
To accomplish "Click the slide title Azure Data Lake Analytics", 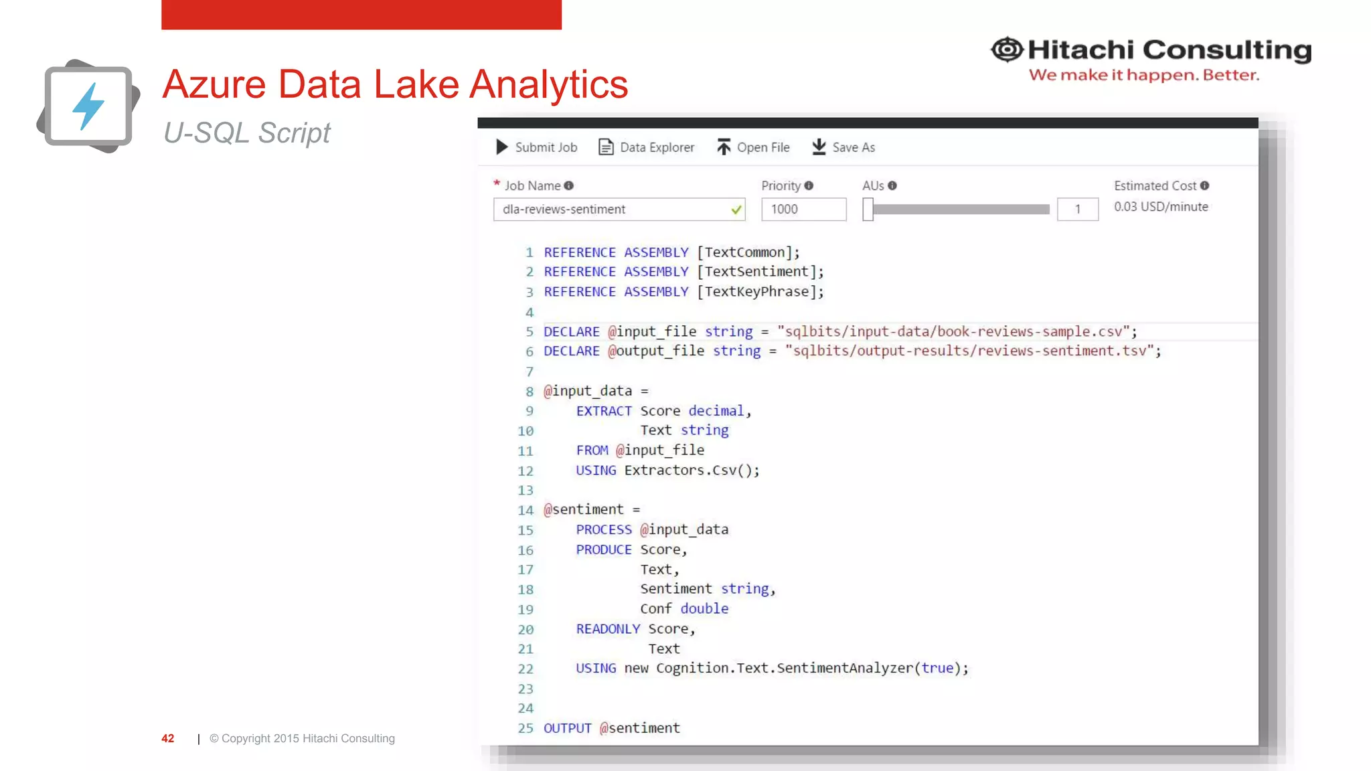I will 395,85.
